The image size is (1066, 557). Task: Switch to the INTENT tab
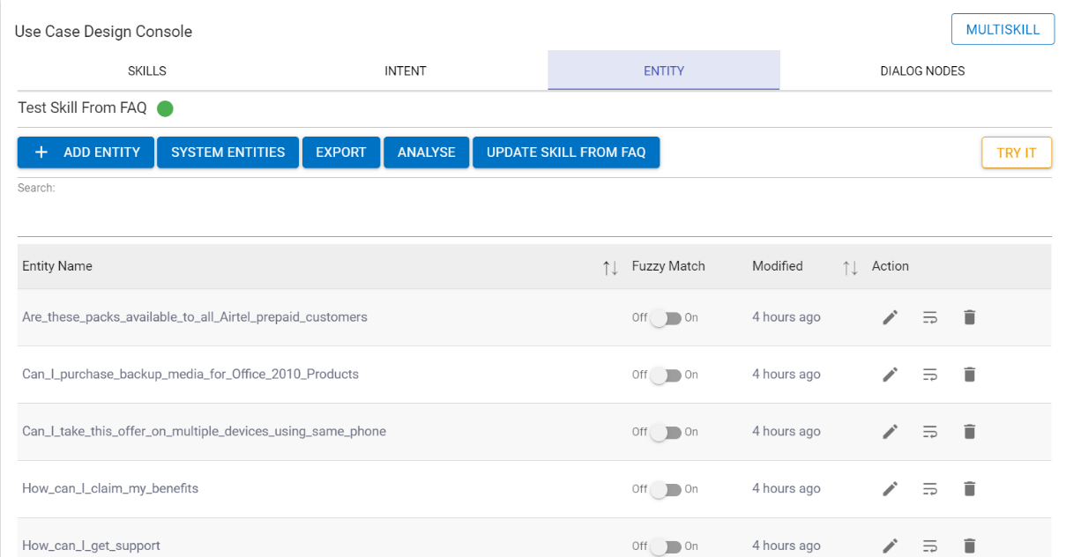(406, 71)
